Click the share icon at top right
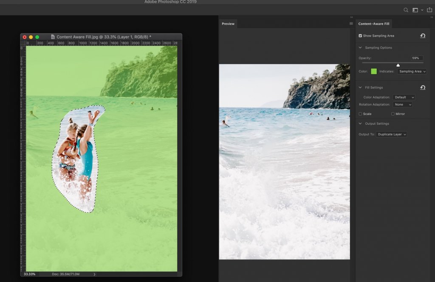 pos(429,9)
